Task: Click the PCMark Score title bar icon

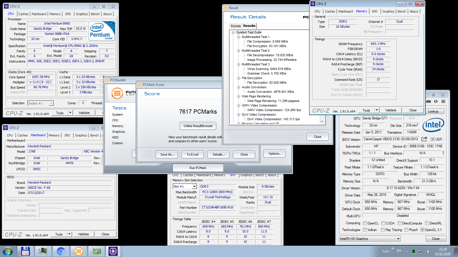Action: [x=139, y=85]
